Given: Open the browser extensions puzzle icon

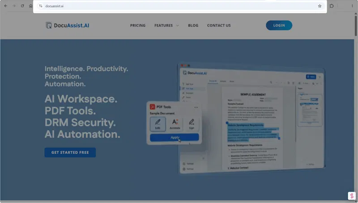Looking at the screenshot, I should [x=332, y=6].
